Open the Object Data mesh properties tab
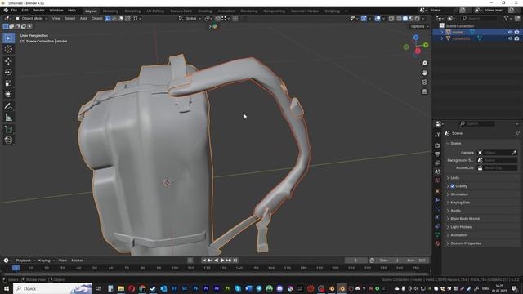 point(437,234)
